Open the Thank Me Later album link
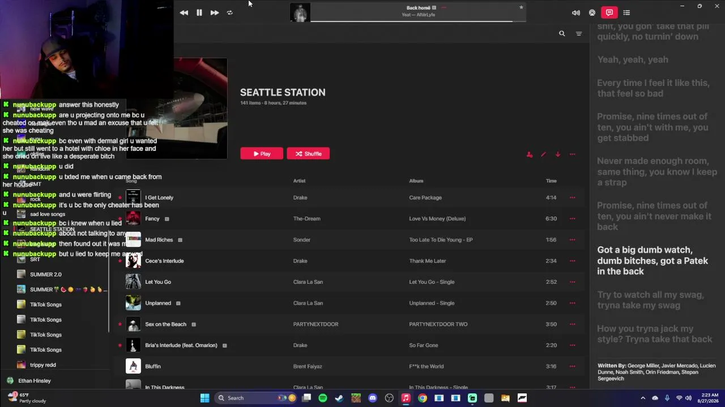The height and width of the screenshot is (407, 725). coord(428,261)
